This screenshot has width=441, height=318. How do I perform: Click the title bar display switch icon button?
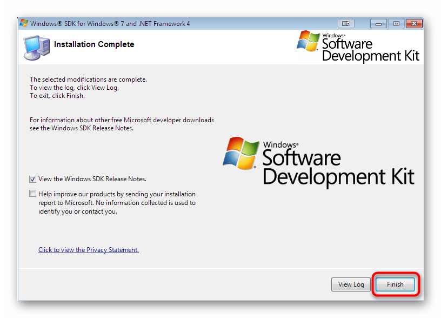346,23
